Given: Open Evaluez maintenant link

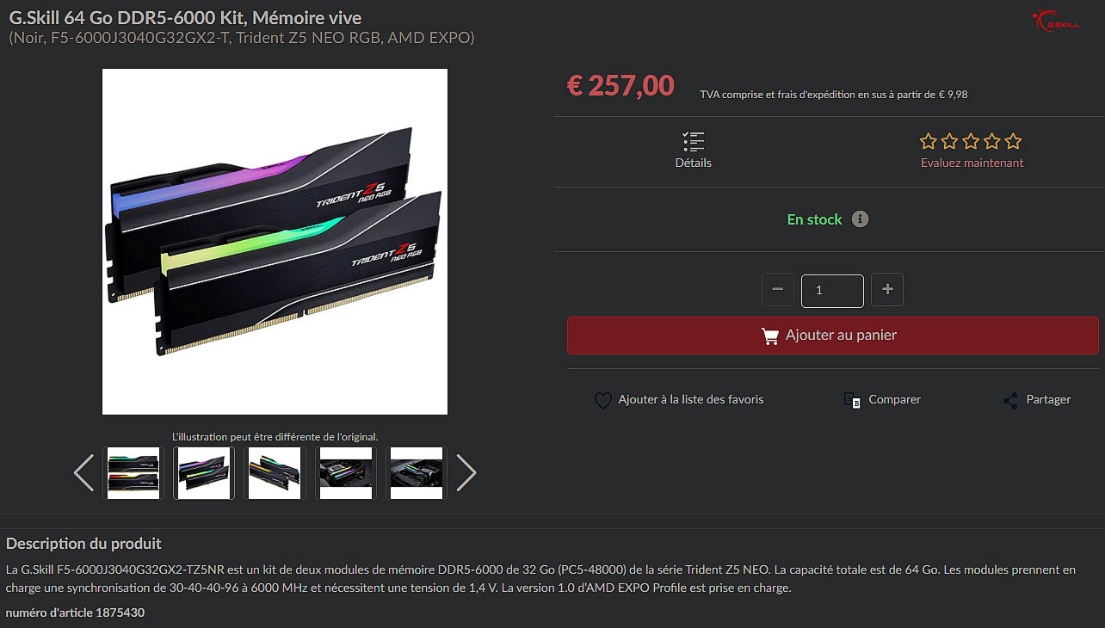Looking at the screenshot, I should click(x=972, y=163).
